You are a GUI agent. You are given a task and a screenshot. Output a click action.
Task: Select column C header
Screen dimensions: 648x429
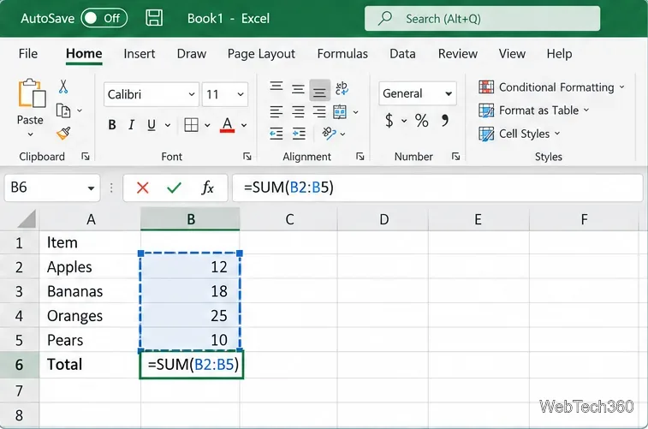tap(289, 219)
